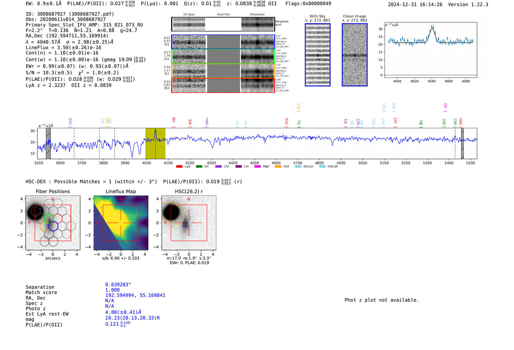Click the hatched gray band near 5460 Å
This screenshot has width=514, height=350.
tap(462, 144)
